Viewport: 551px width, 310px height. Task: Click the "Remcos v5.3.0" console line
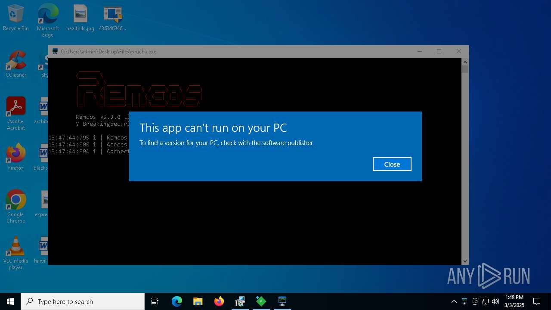[x=102, y=117]
